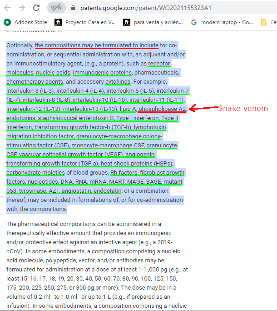Image resolution: width=277 pixels, height=311 pixels.
Task: Open the para venta y arrien... bookmark
Action: 153,22
